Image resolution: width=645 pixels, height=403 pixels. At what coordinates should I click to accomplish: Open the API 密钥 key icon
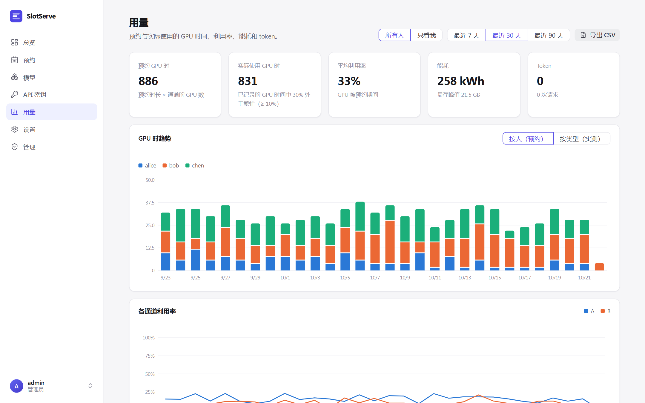coord(15,95)
